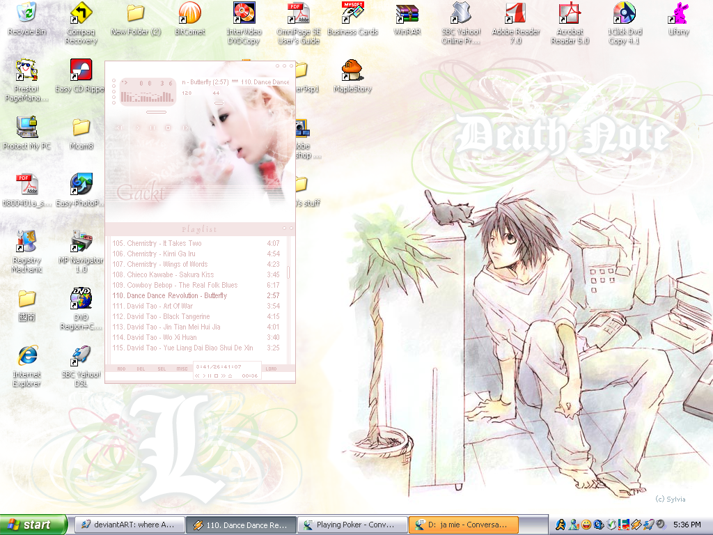The width and height of the screenshot is (713, 535).
Task: Open the Compaq Recovery shortcut
Action: point(81,23)
